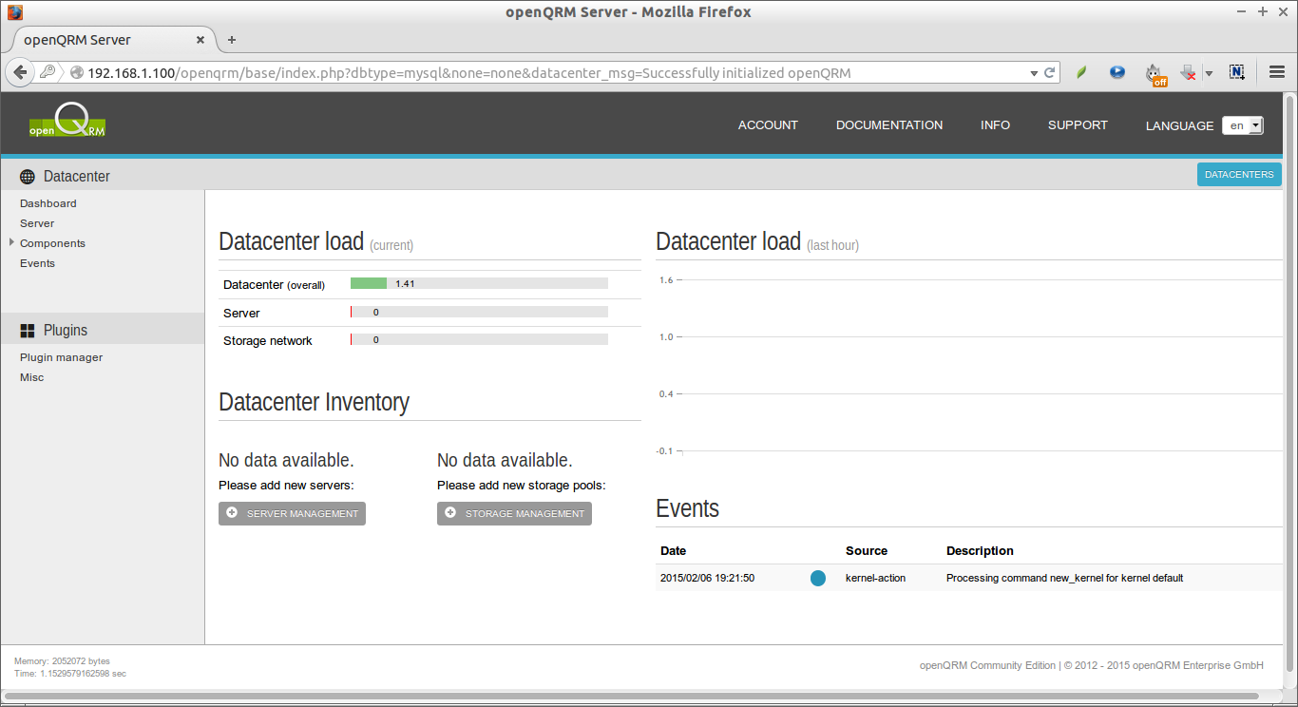
Task: Click the DATACENTERS button
Action: coord(1239,174)
